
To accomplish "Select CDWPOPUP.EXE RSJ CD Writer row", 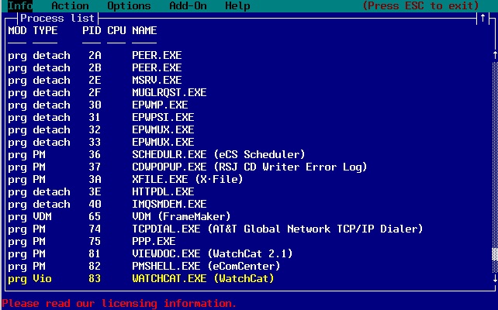I will pyautogui.click(x=188, y=167).
